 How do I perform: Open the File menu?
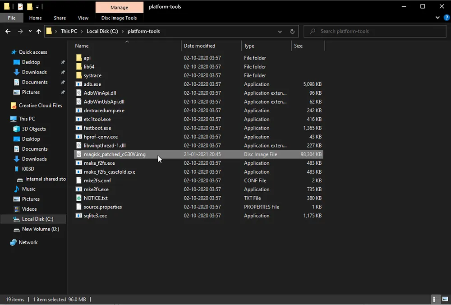[x=12, y=18]
